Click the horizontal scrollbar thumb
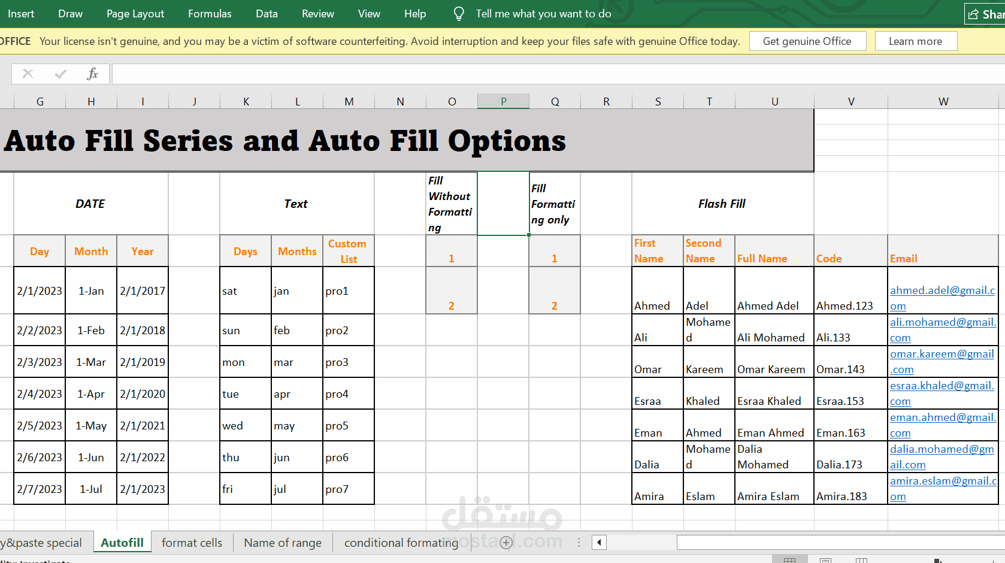Image resolution: width=1005 pixels, height=563 pixels. coord(841,543)
